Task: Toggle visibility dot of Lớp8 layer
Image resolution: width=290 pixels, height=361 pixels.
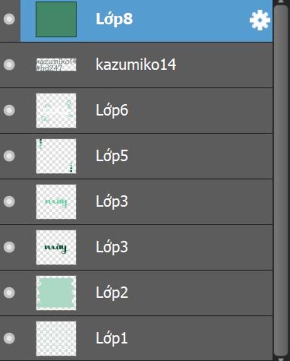Action: pyautogui.click(x=9, y=19)
